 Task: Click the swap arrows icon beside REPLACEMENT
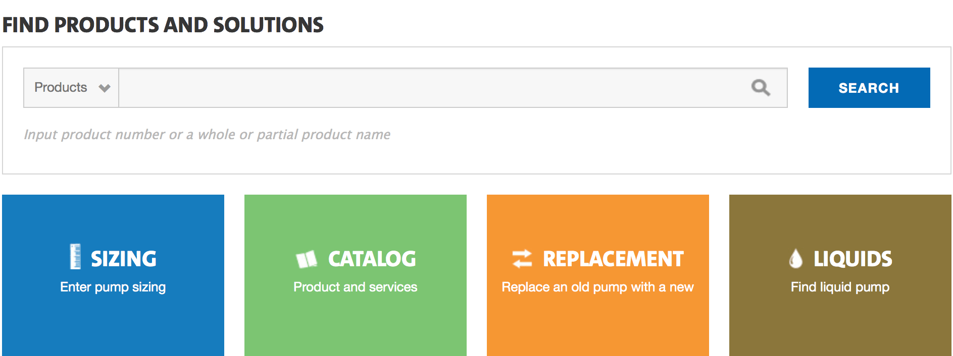[522, 259]
